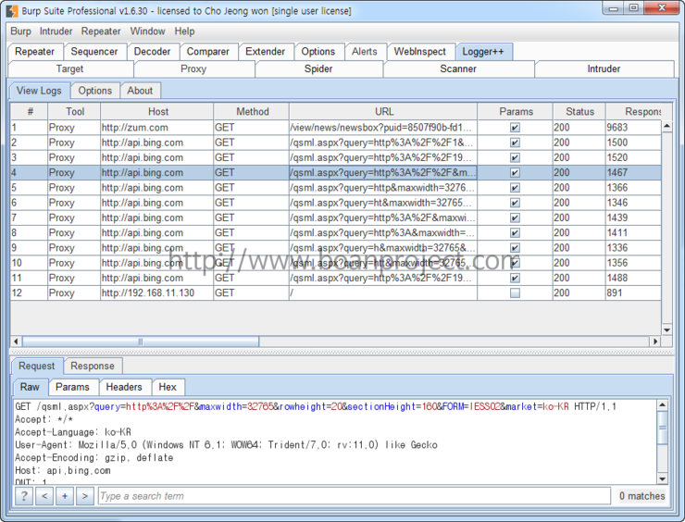This screenshot has height=522, width=685.
Task: Switch request view to Hex tab
Action: click(168, 387)
